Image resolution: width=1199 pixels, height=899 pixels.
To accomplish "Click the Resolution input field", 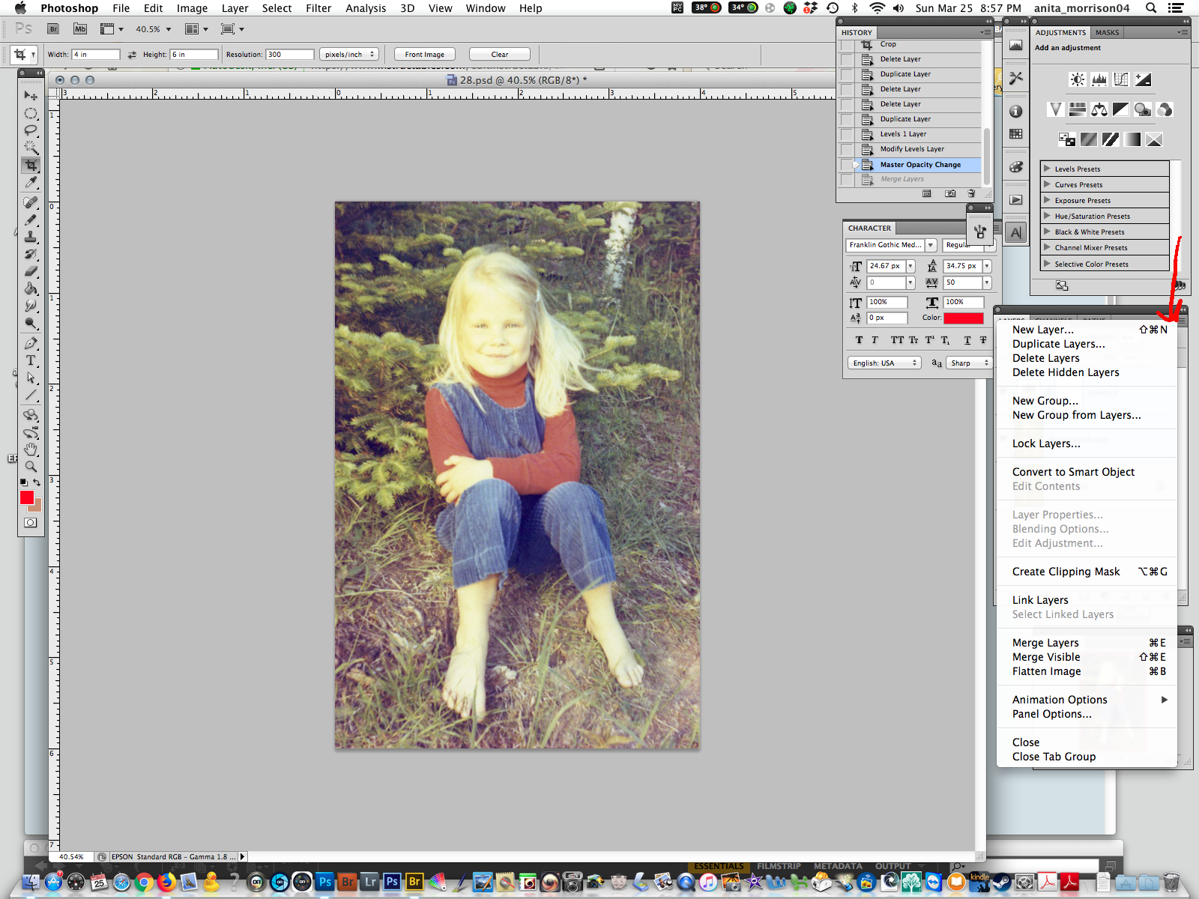I will click(x=290, y=54).
